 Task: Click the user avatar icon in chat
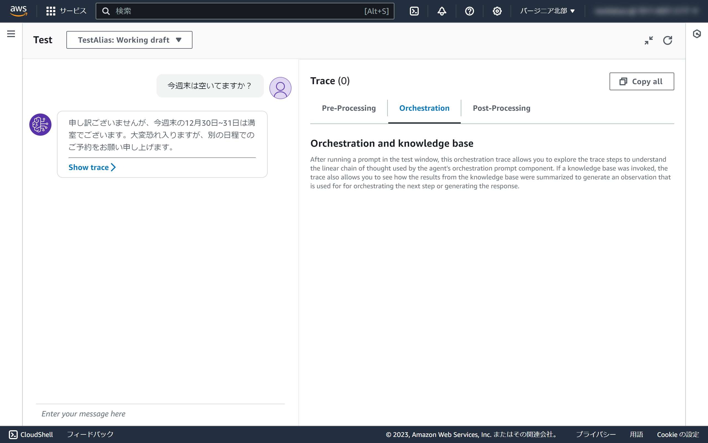[280, 88]
